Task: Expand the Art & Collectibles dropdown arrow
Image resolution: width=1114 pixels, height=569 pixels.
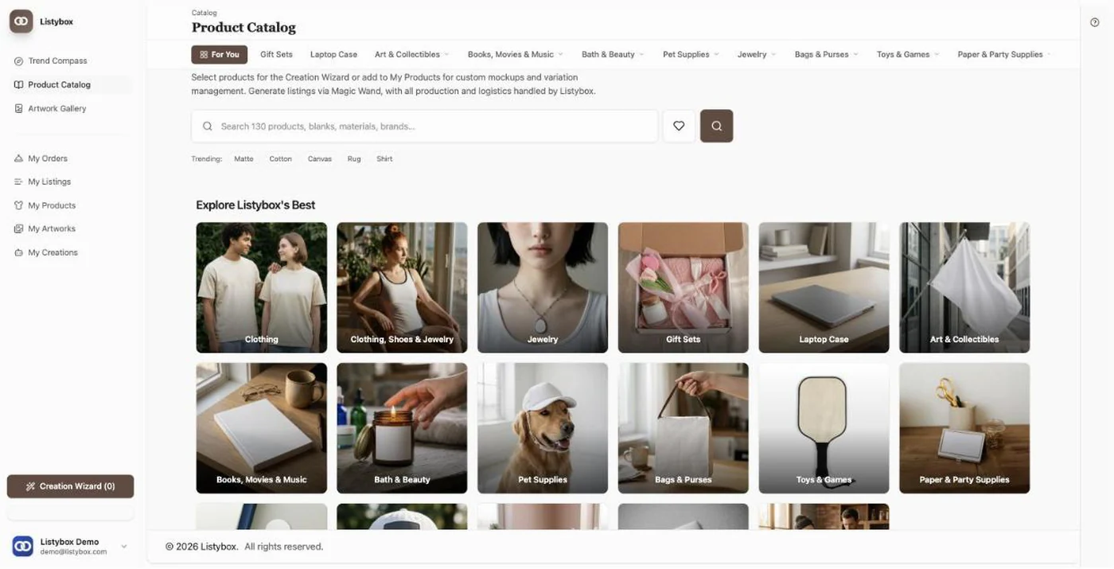Action: pyautogui.click(x=446, y=54)
